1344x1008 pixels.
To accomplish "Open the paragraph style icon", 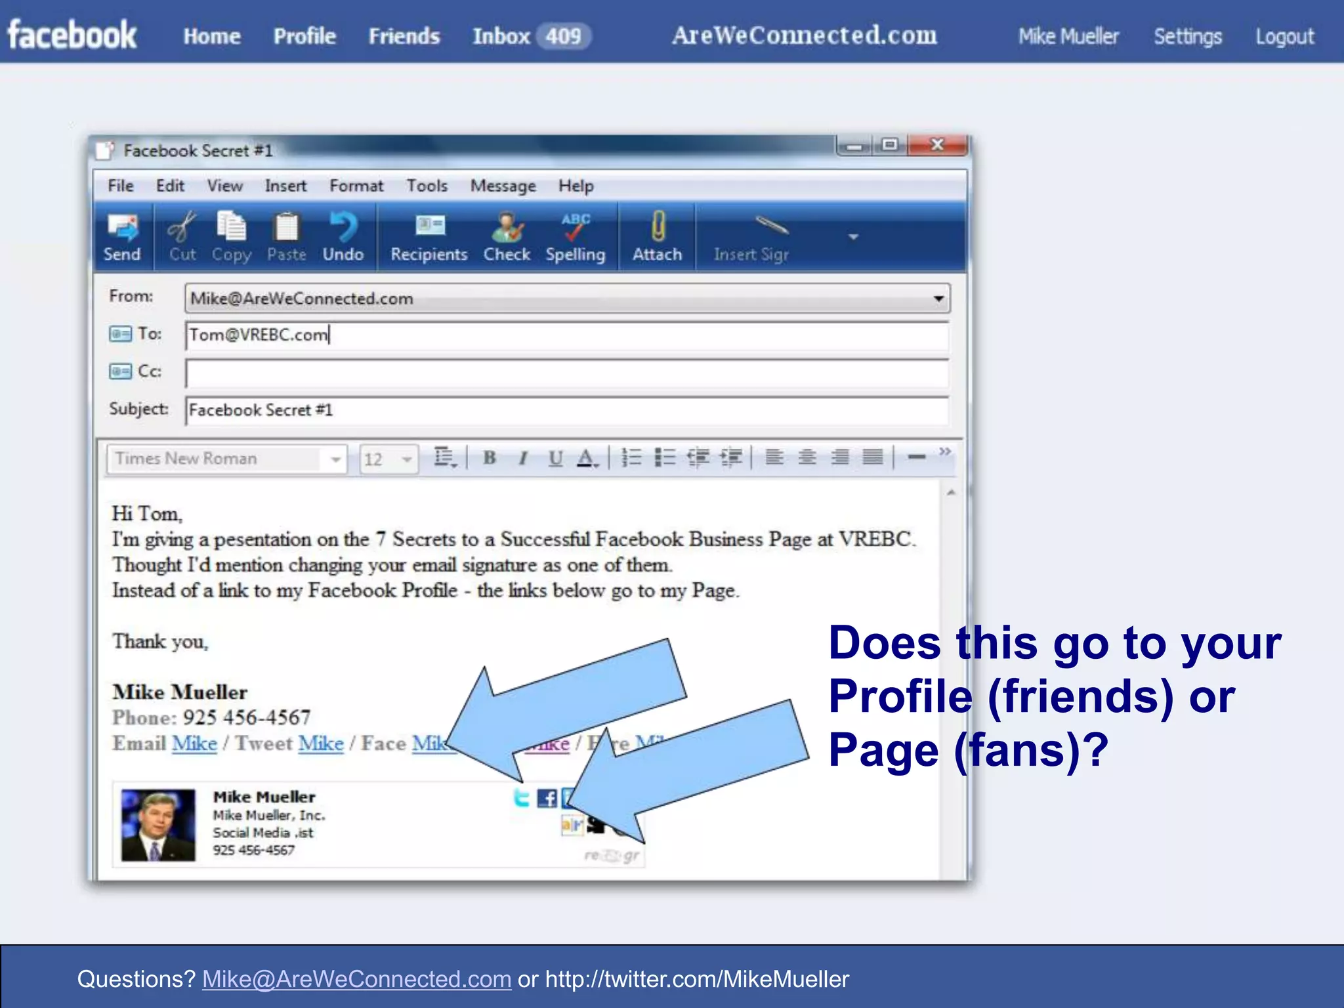I will click(446, 457).
